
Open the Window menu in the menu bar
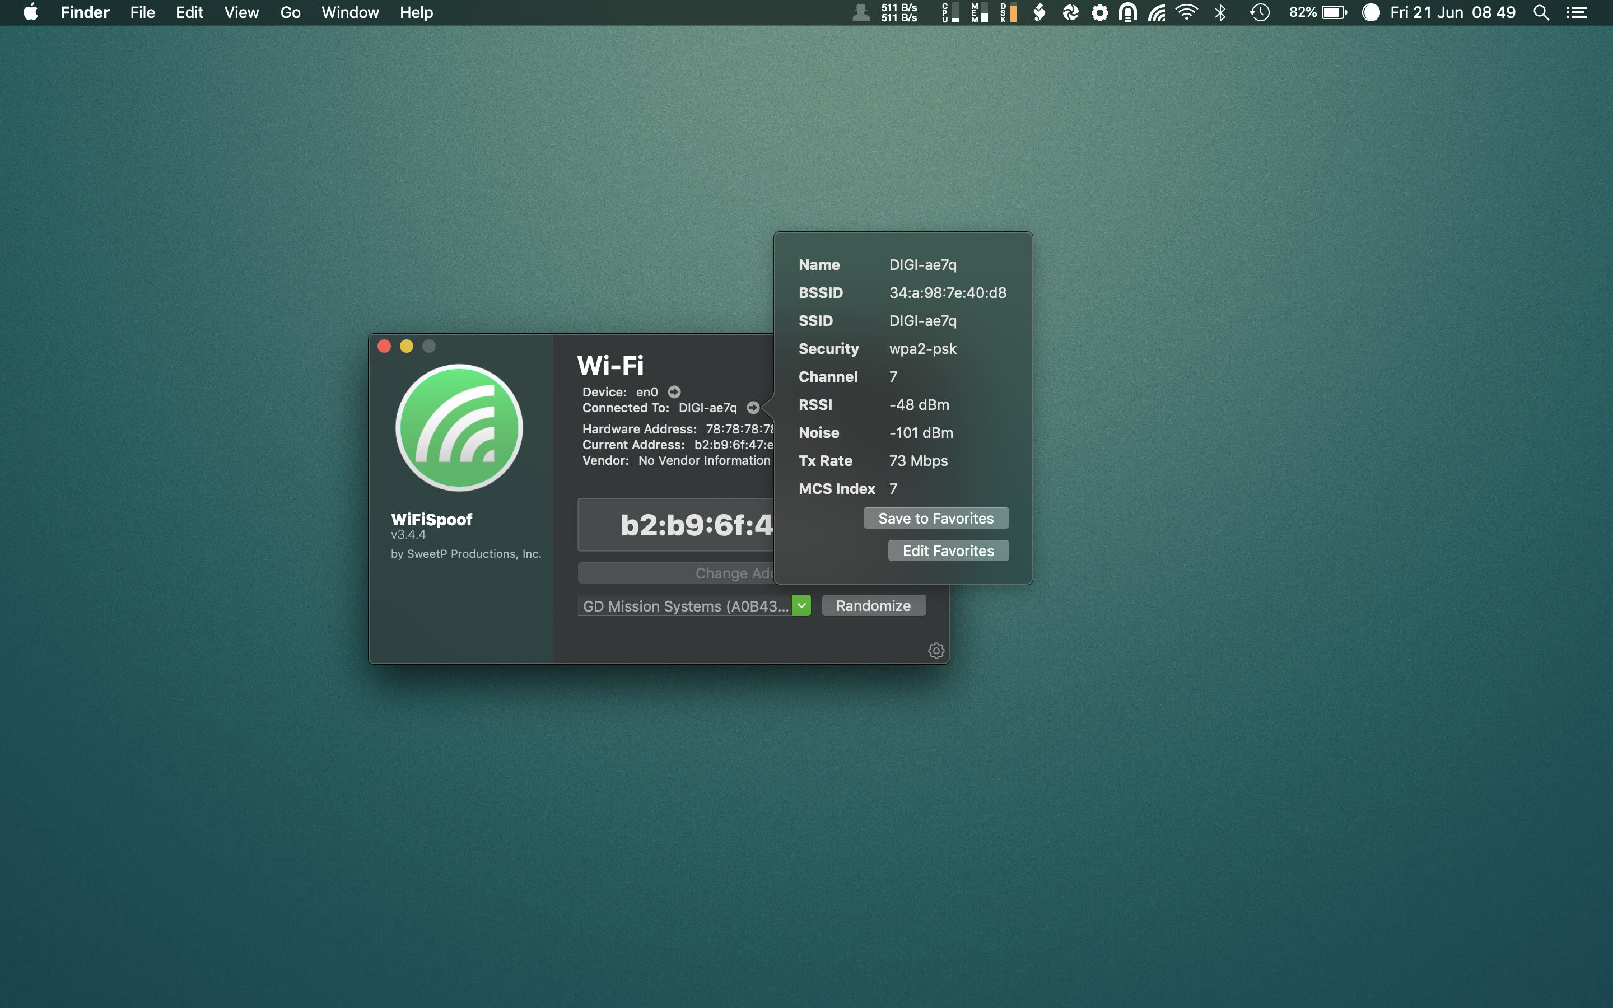[350, 12]
